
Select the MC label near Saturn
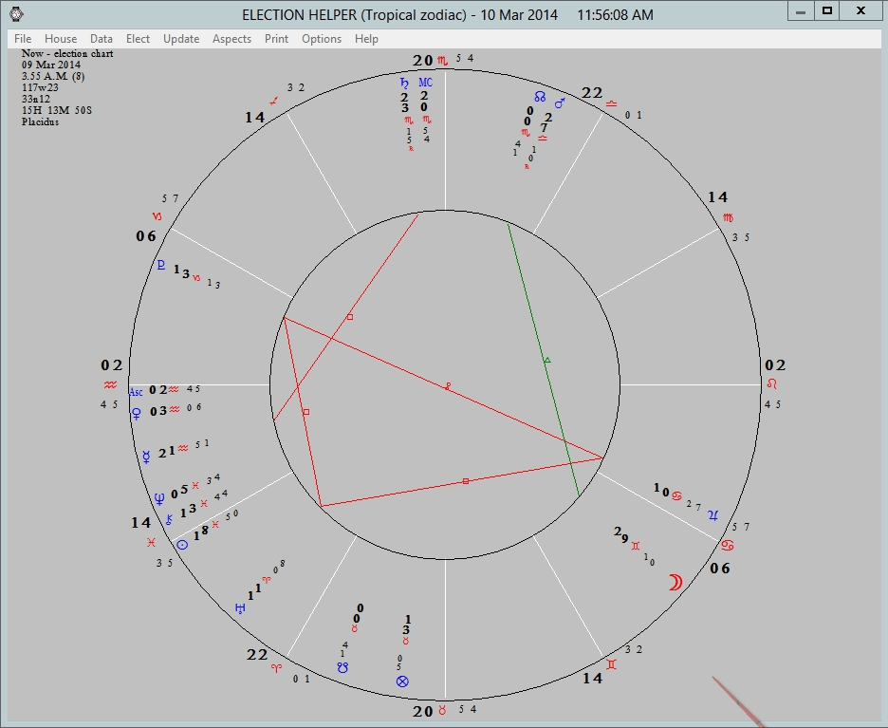tap(425, 82)
